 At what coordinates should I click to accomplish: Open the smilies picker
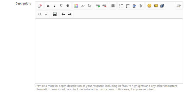149,6
